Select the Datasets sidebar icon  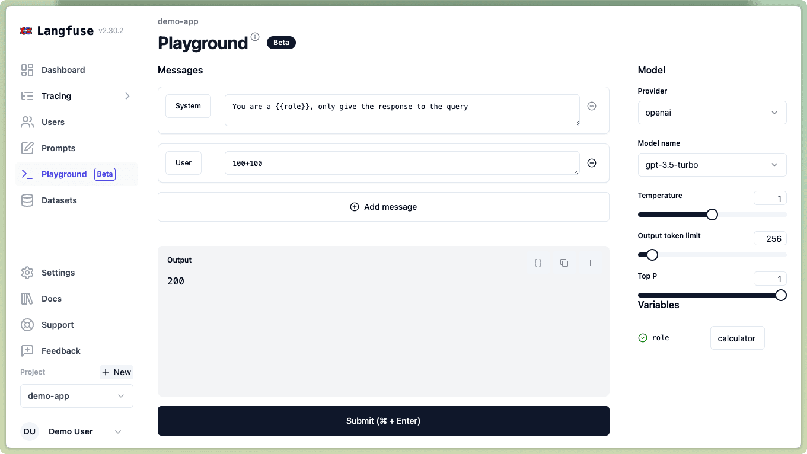(27, 200)
